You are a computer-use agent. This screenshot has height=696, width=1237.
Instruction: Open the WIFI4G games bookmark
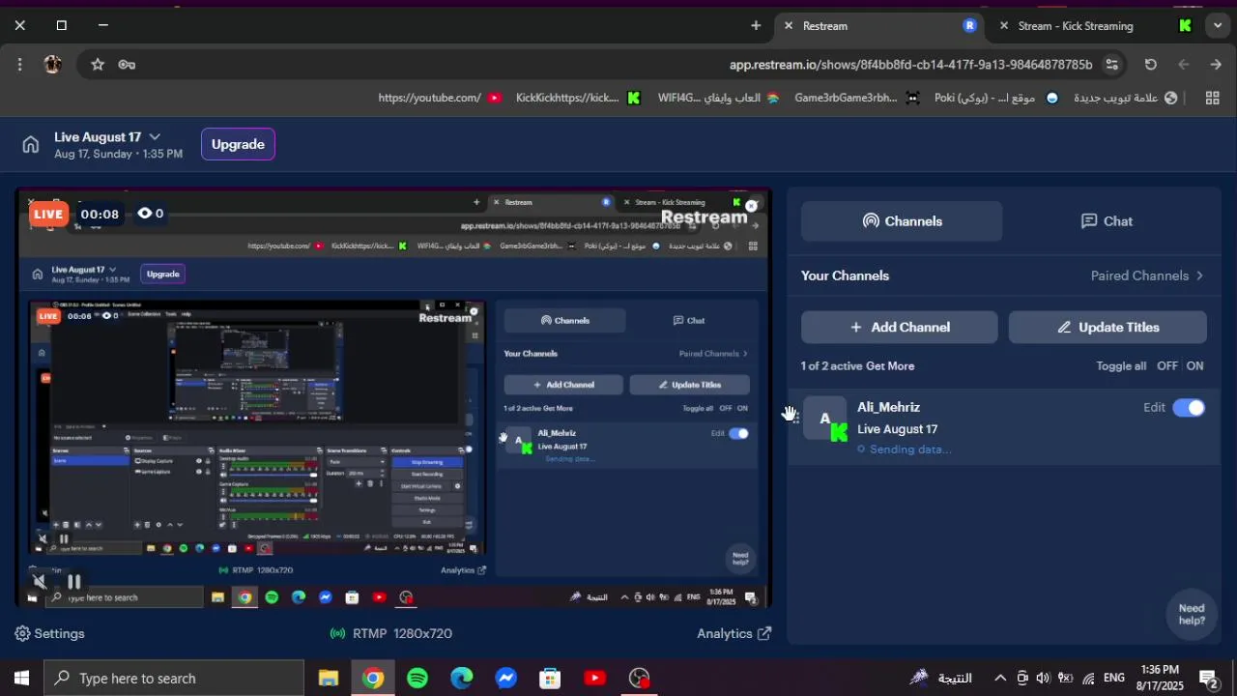[x=718, y=98]
